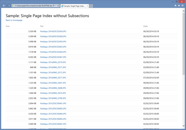Select the '2.922 KB' size cell
186x130 pixels.
(x=32, y=98)
